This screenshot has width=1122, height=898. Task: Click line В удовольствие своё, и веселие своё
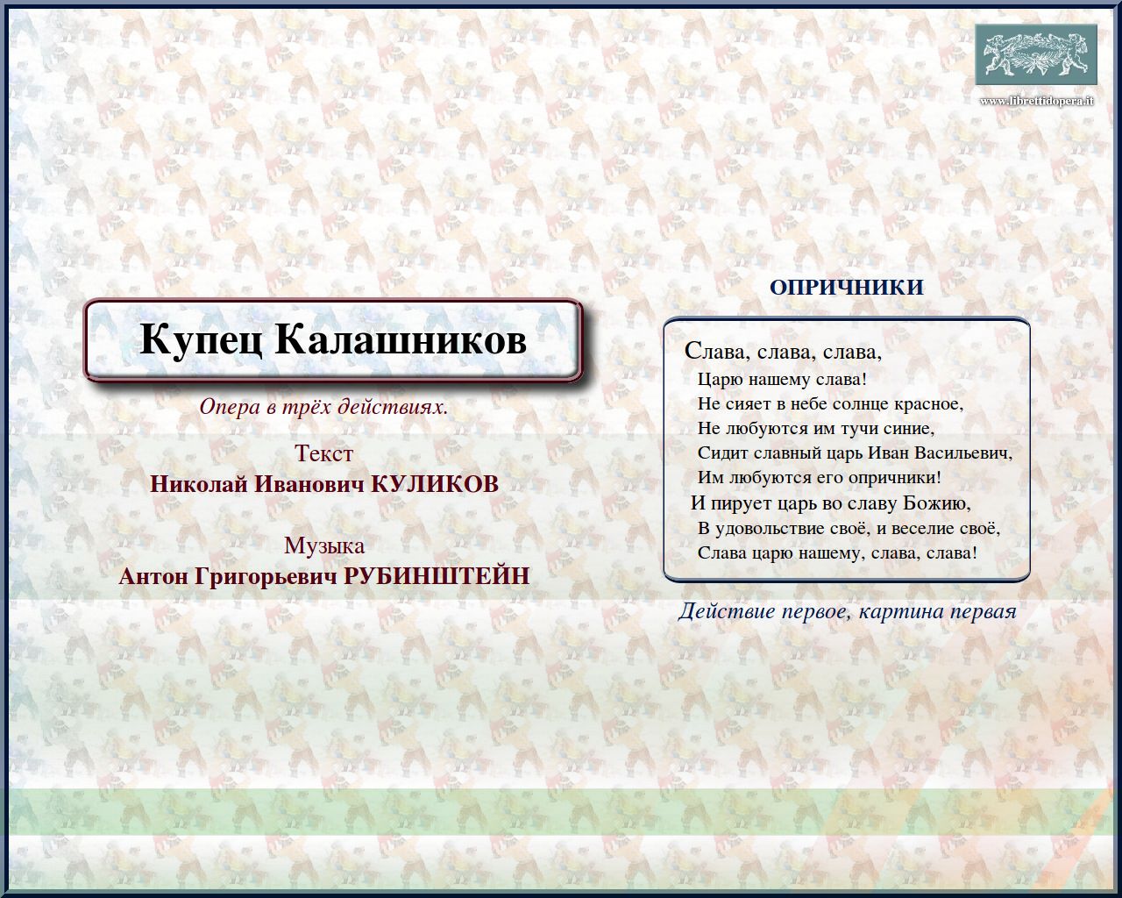coord(849,528)
